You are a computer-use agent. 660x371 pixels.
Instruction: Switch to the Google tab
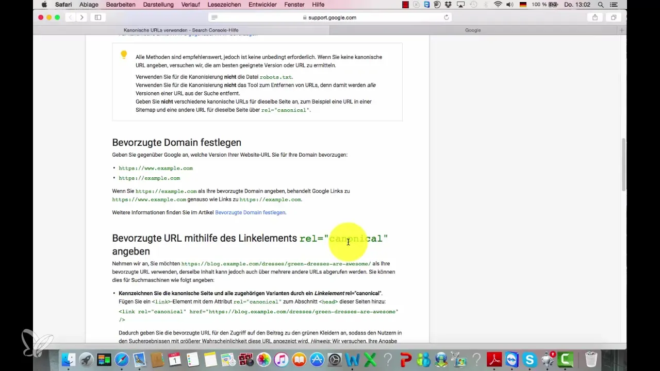click(x=473, y=30)
